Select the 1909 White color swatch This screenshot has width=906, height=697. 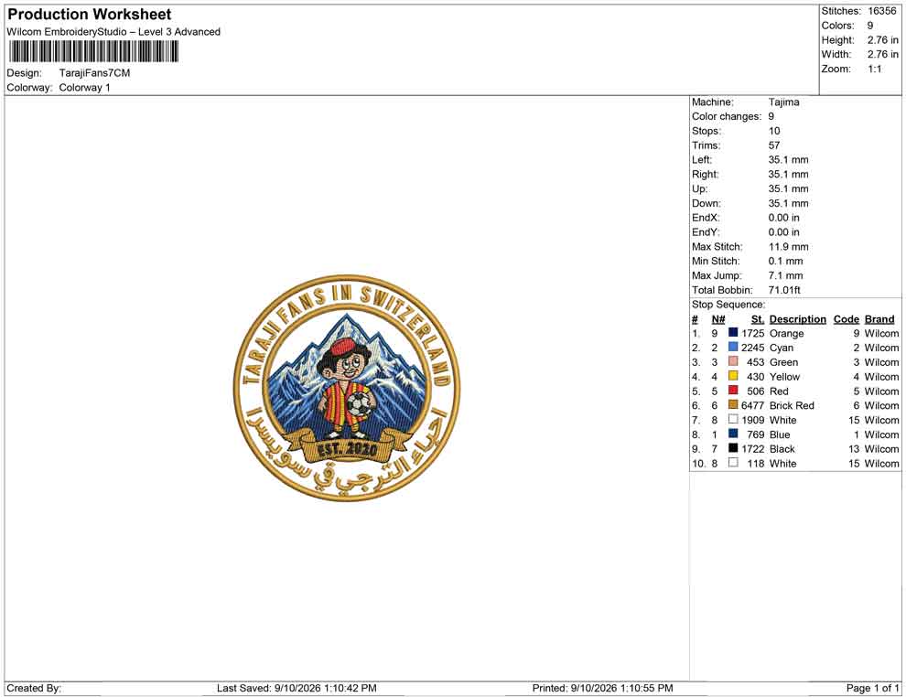tap(733, 419)
